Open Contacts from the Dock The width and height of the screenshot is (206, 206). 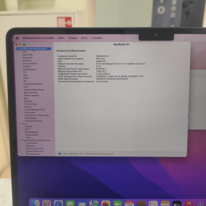[141, 203]
